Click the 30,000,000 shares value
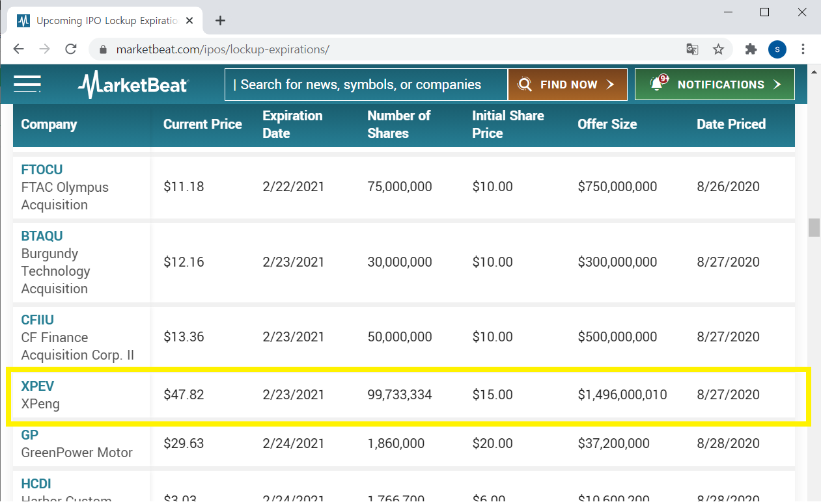This screenshot has width=821, height=502. coord(400,263)
